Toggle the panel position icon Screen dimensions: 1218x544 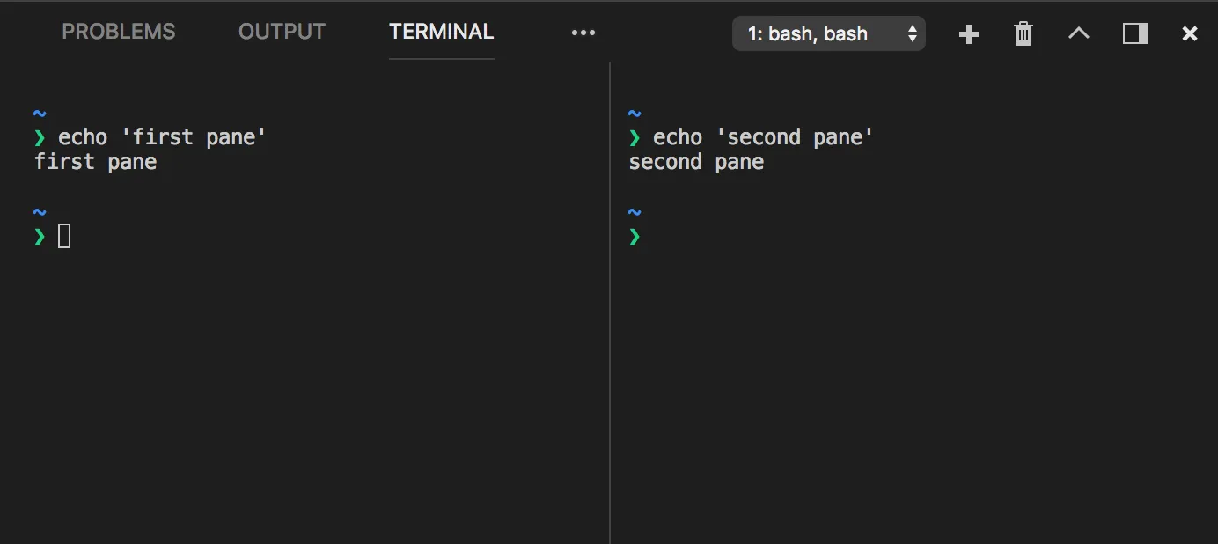coord(1134,34)
